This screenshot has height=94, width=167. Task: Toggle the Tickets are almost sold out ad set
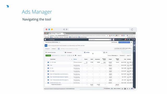[49, 80]
